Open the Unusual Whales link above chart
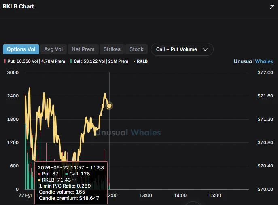The image size is (278, 205). 253,61
